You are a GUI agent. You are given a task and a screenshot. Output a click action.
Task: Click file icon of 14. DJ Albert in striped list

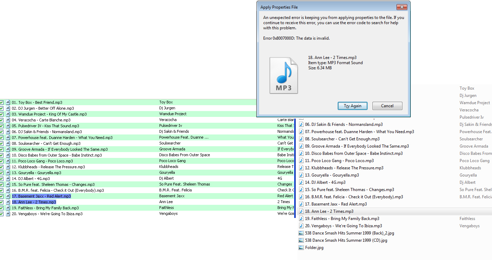click(8, 179)
